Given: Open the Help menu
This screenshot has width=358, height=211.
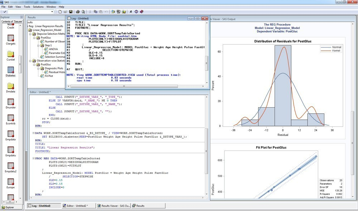Looking at the screenshot, I should (x=62, y=7).
